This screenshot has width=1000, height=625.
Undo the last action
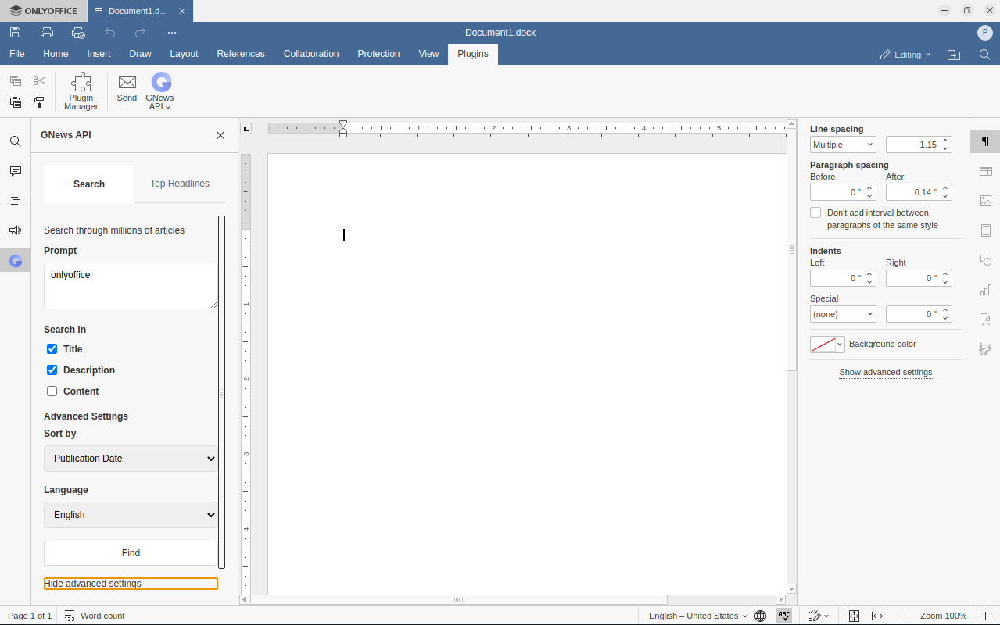pos(109,33)
